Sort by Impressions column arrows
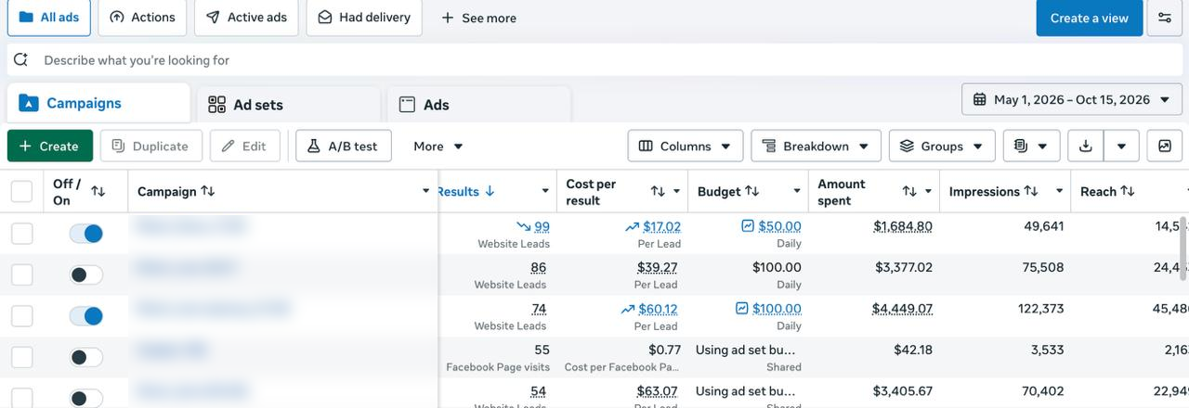This screenshot has height=408, width=1189. 1031,192
